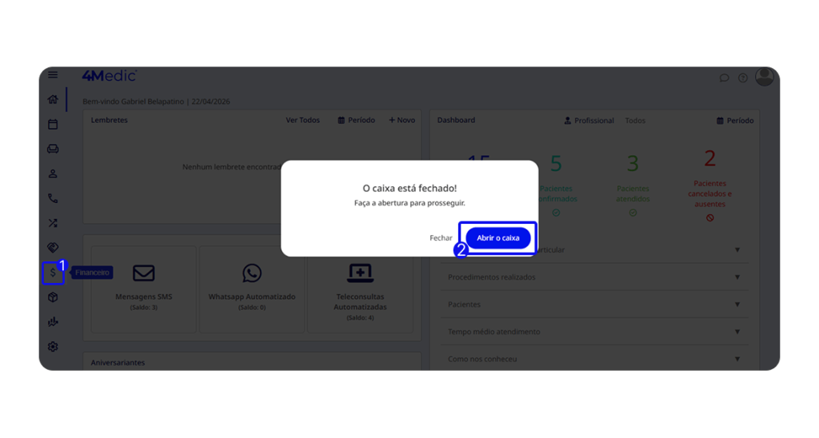Click the Abrir o caixa button
Viewport: 819px width, 438px height.
(x=497, y=238)
